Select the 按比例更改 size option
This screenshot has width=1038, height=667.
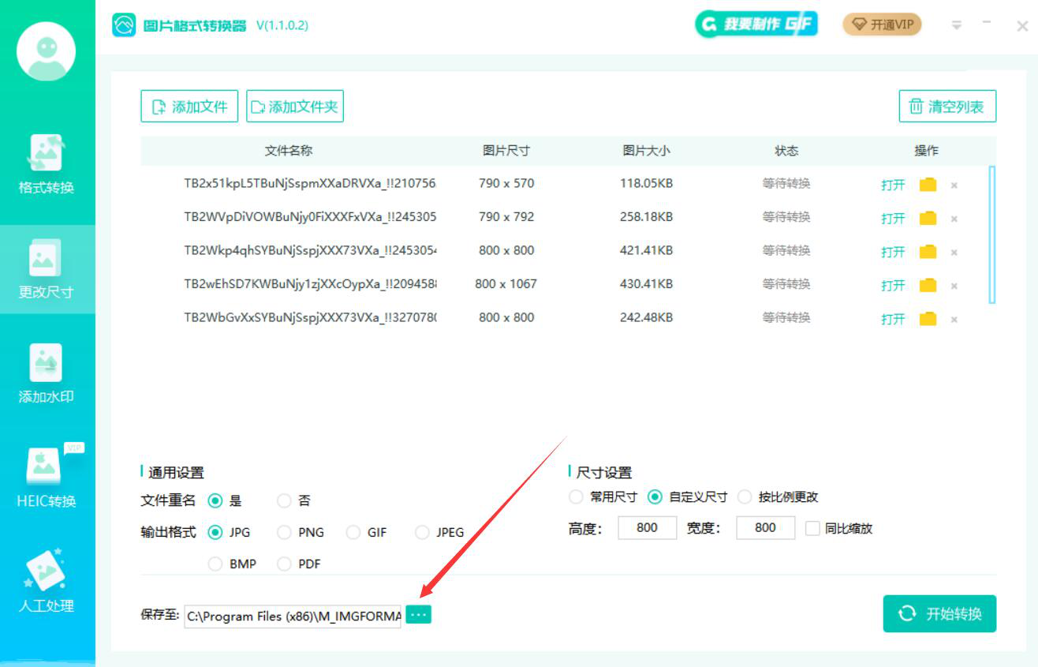745,497
